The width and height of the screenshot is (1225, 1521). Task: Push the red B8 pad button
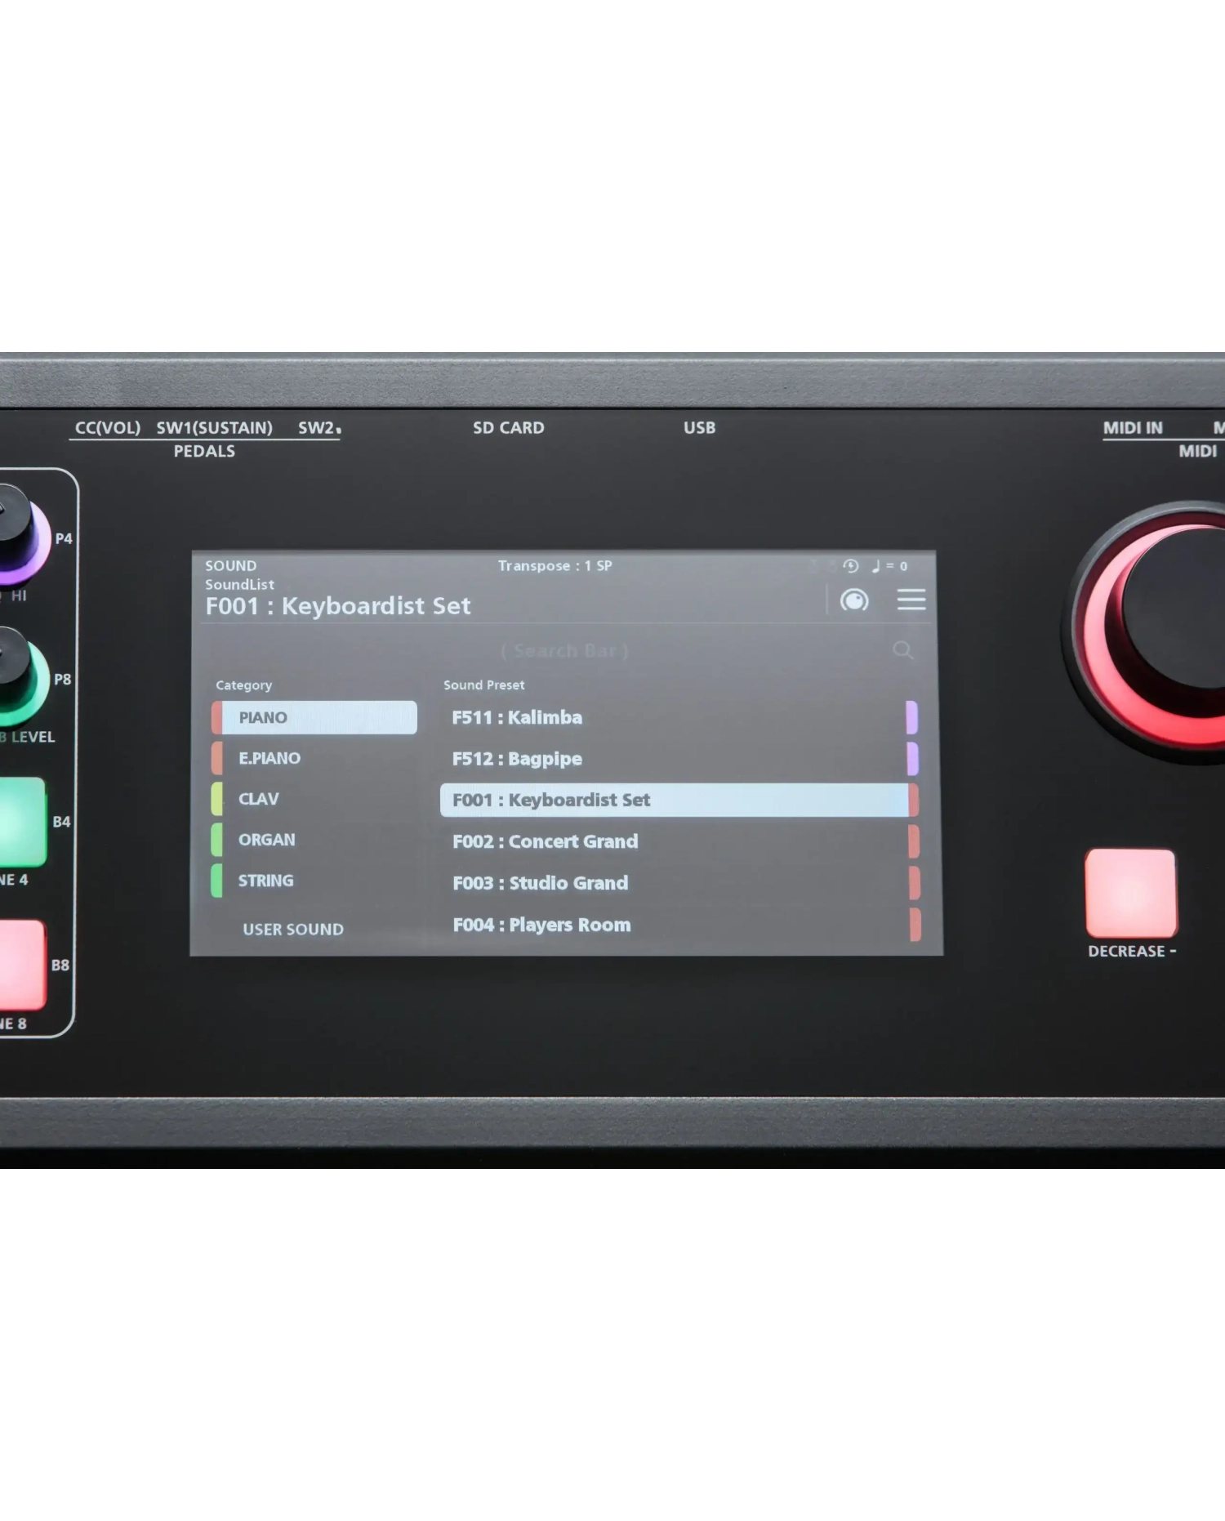pyautogui.click(x=22, y=964)
